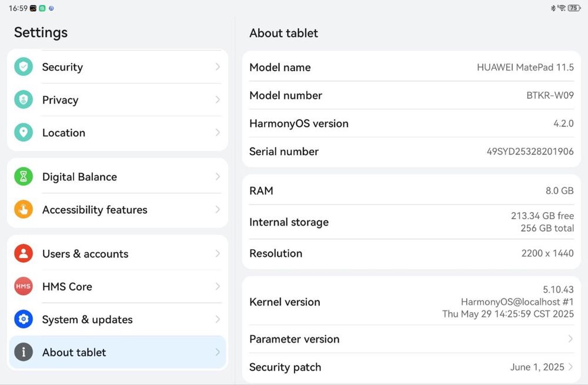Expand Digital Balance row chevron

[x=218, y=176]
